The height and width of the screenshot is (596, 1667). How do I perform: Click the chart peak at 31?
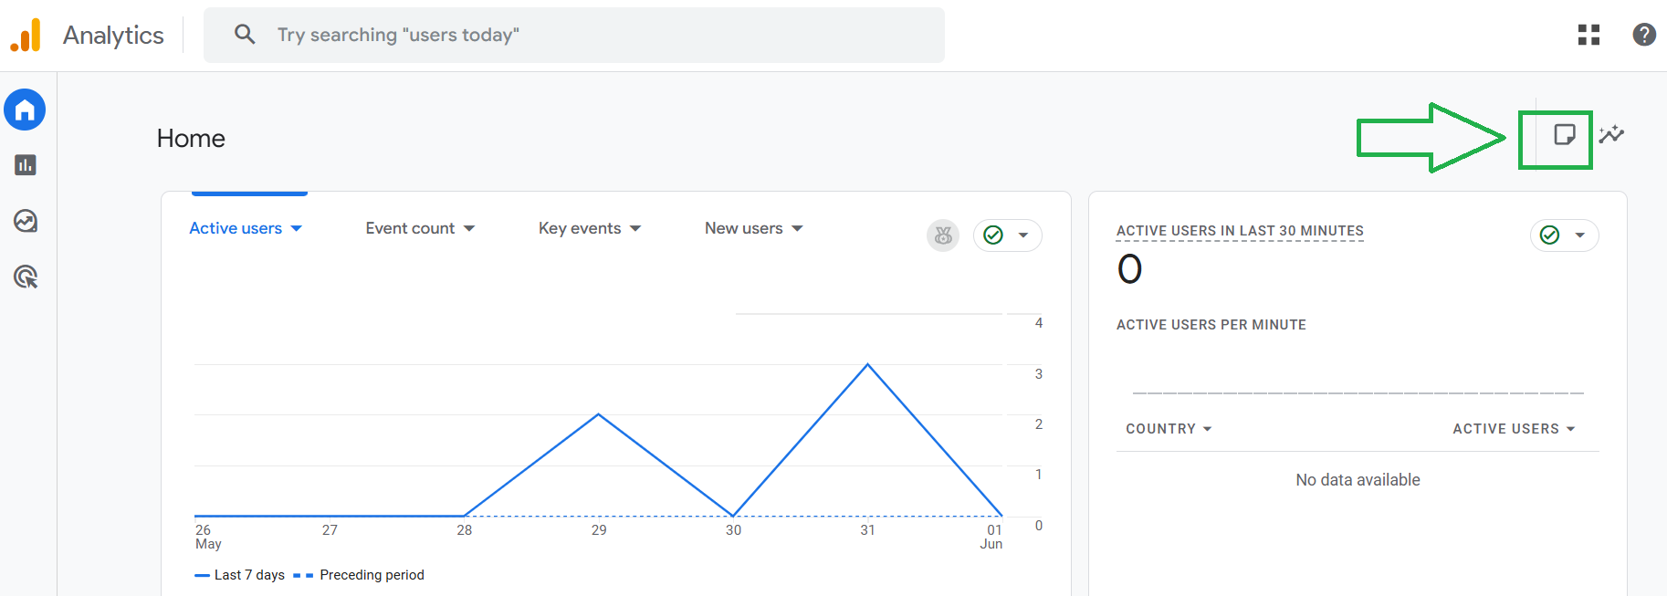tap(867, 364)
